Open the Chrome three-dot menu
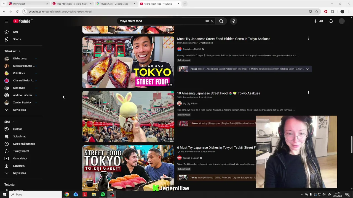 [x=349, y=12]
